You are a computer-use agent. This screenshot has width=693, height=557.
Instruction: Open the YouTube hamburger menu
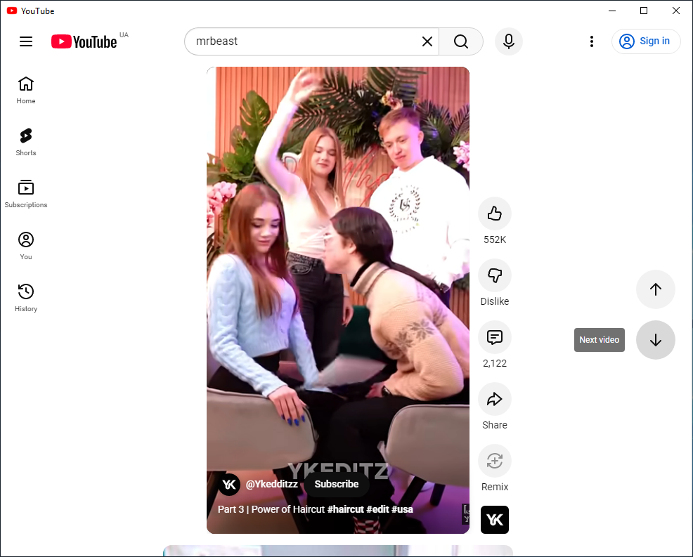25,41
